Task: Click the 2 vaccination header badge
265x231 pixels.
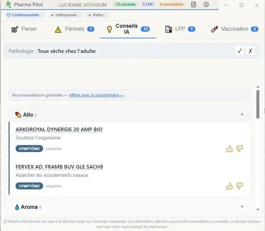Action: (171, 4)
